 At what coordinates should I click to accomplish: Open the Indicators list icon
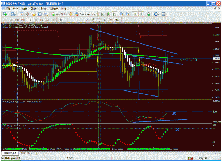[x=148, y=14]
